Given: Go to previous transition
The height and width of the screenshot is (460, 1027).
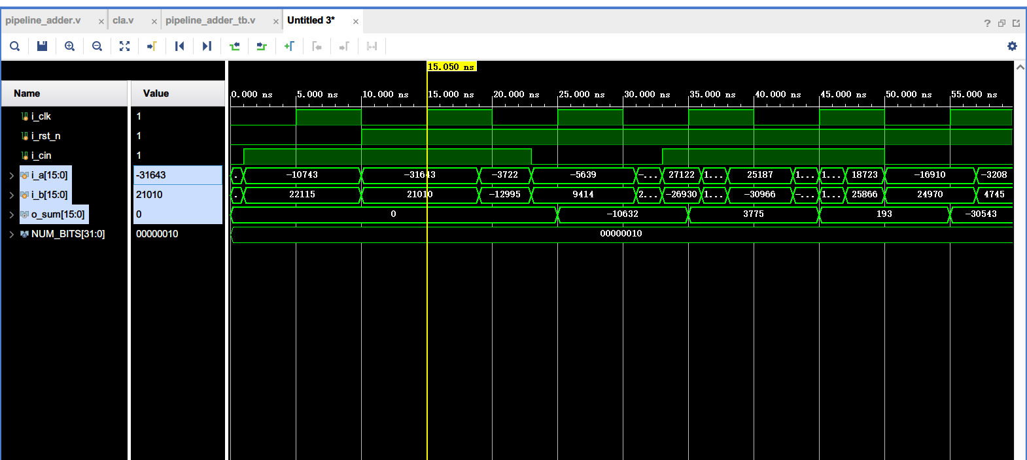Looking at the screenshot, I should point(234,46).
